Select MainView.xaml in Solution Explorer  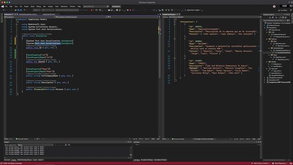pos(281,44)
